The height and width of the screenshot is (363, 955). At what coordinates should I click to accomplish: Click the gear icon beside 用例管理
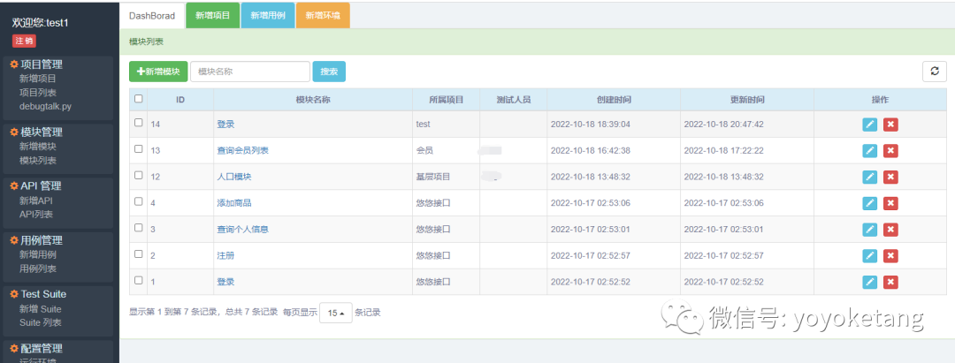coord(14,240)
